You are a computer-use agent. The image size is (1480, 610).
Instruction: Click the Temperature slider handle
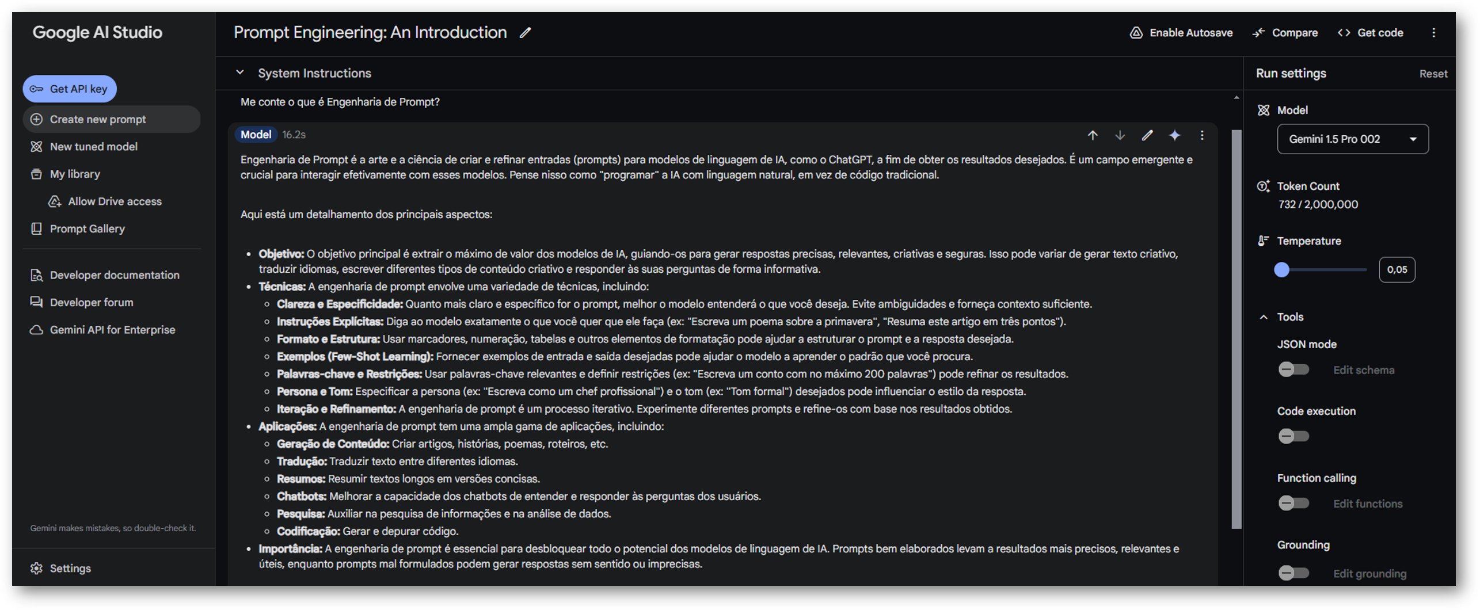1281,269
